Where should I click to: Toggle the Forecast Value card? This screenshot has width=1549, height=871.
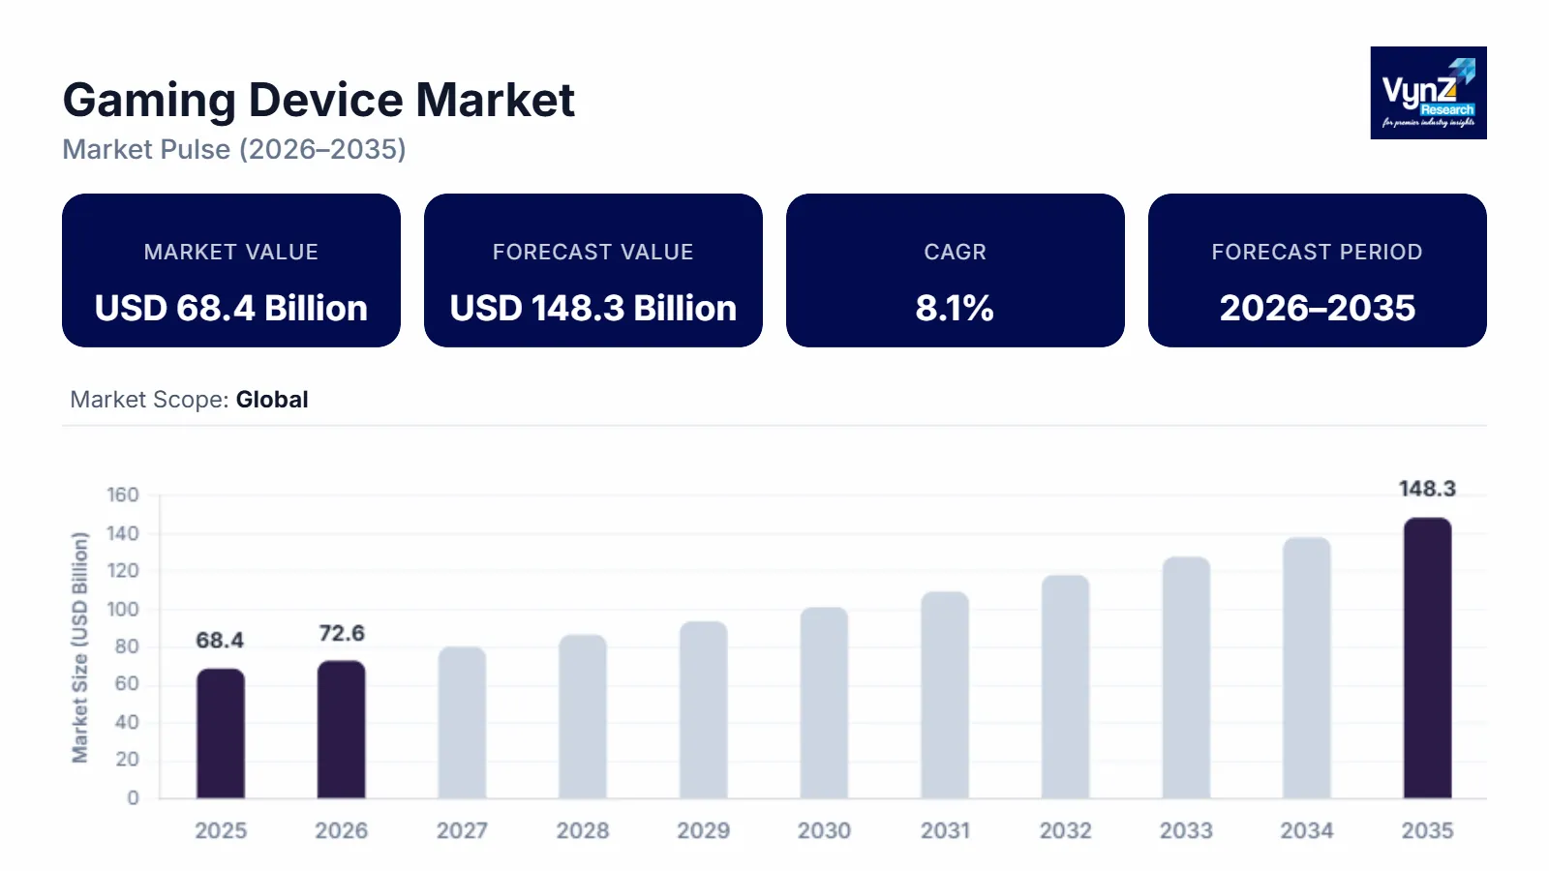[592, 270]
